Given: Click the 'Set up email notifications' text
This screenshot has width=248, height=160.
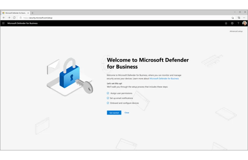Looking at the screenshot, I should click(x=121, y=98).
